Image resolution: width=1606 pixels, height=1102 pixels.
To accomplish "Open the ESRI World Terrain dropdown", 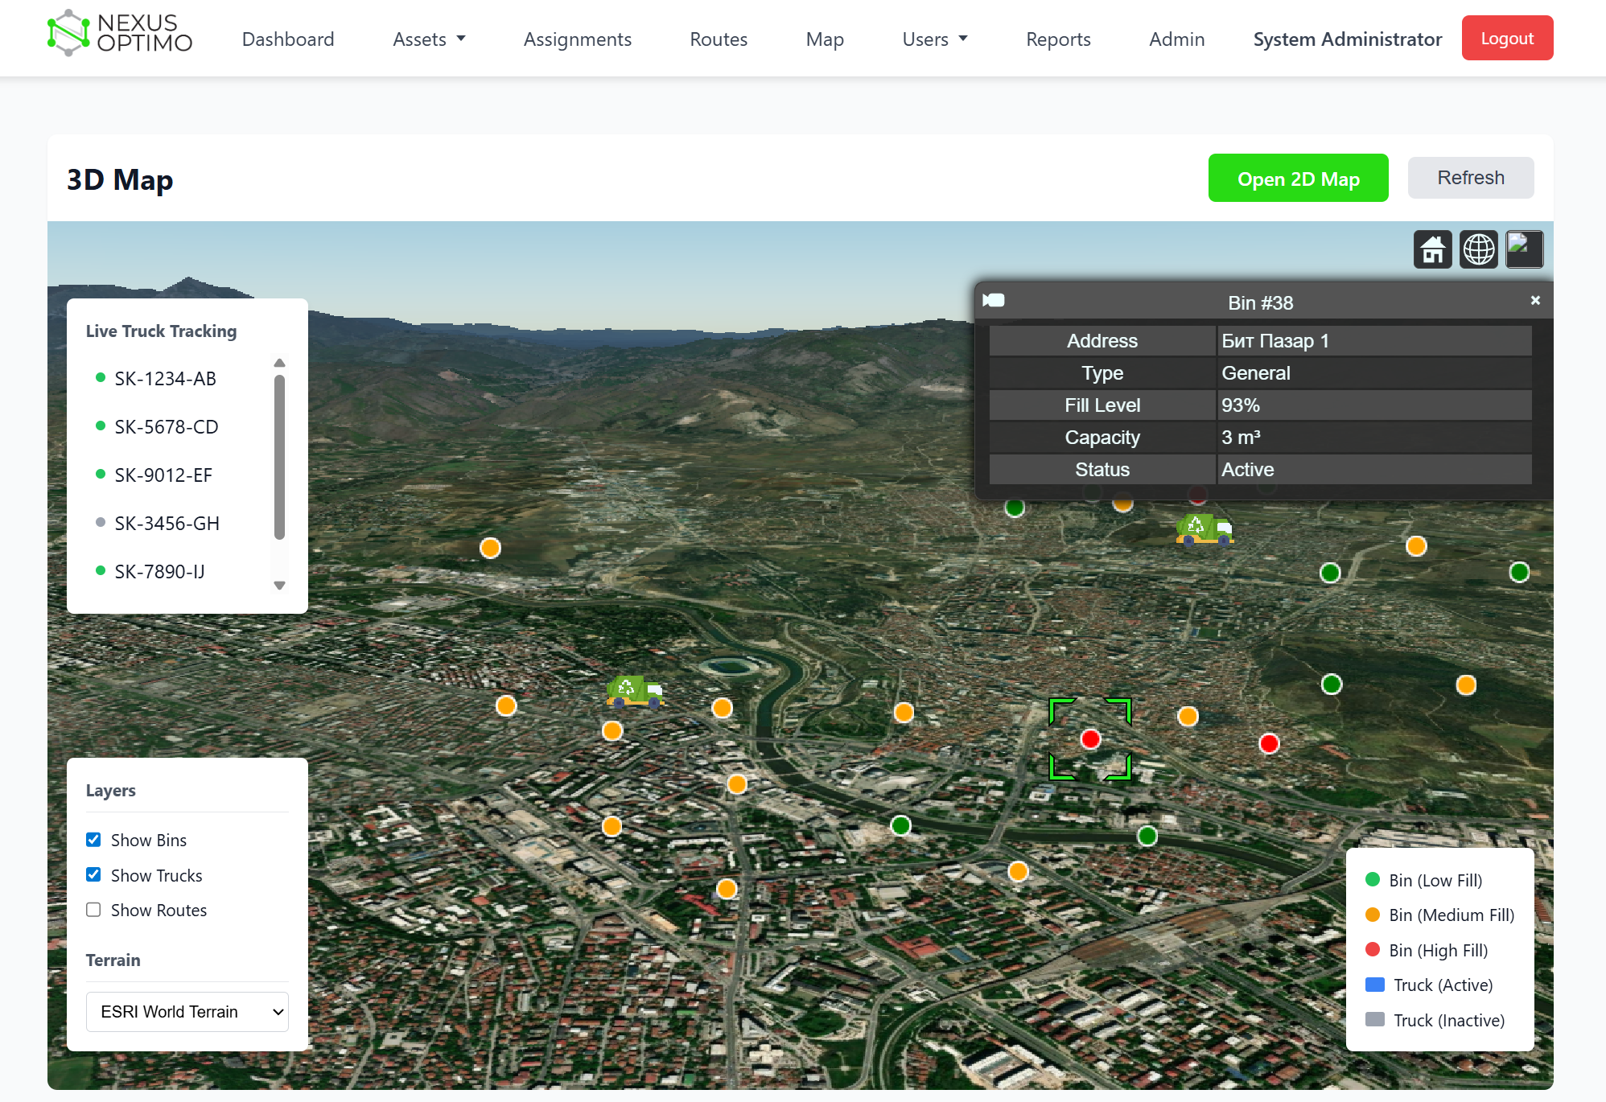I will (187, 1011).
